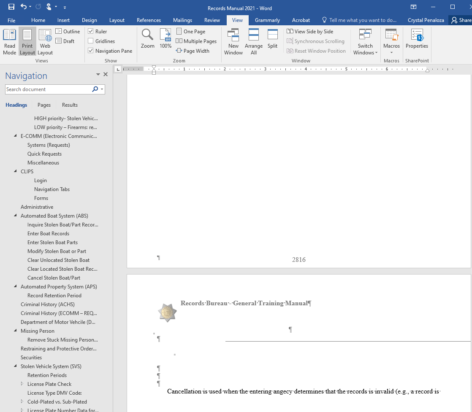Switch to Draft view

click(65, 41)
